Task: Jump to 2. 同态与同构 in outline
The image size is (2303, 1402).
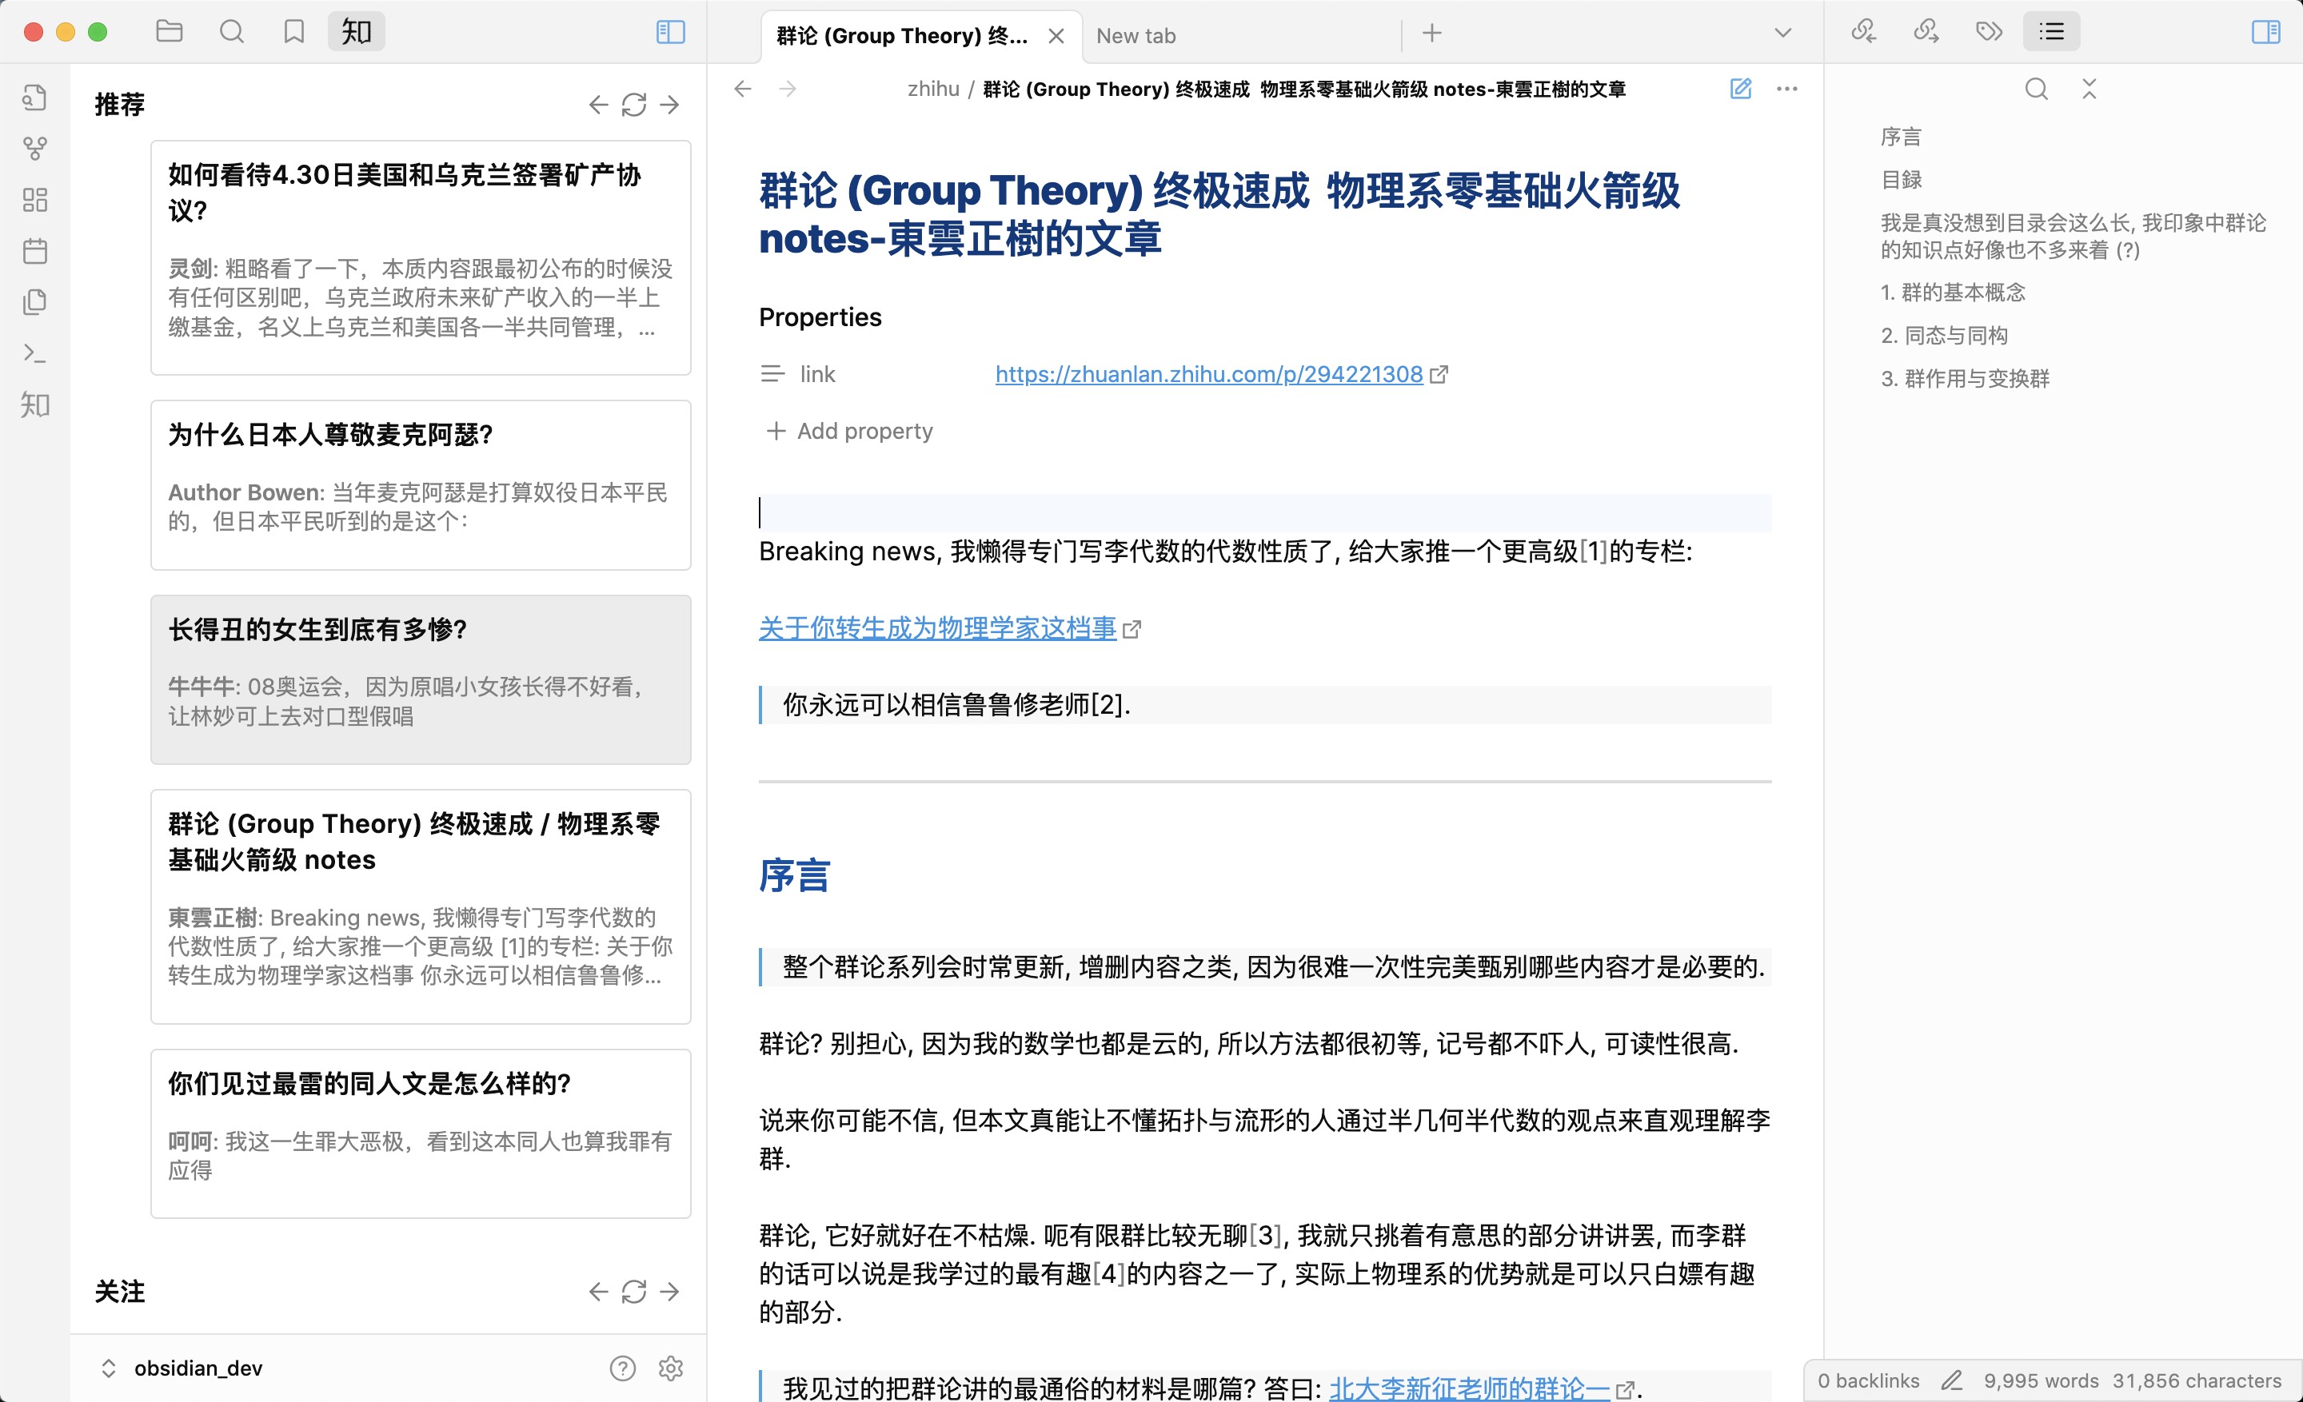Action: (x=1944, y=336)
